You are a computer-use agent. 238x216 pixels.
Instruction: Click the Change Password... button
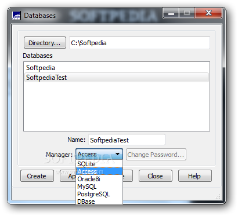pos(156,155)
